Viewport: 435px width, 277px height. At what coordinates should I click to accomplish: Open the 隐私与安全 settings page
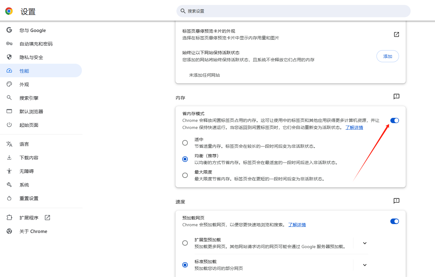pos(41,57)
